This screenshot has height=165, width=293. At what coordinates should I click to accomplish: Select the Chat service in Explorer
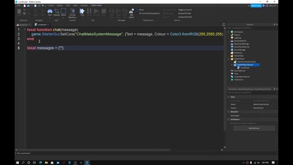tap(236, 74)
